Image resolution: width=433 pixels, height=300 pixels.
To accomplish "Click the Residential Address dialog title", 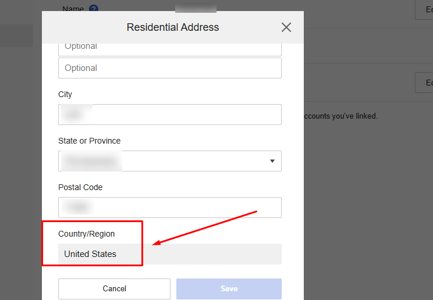I will pos(173,27).
